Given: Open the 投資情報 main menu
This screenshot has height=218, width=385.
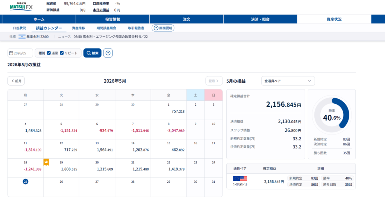Looking at the screenshot, I should tap(113, 19).
